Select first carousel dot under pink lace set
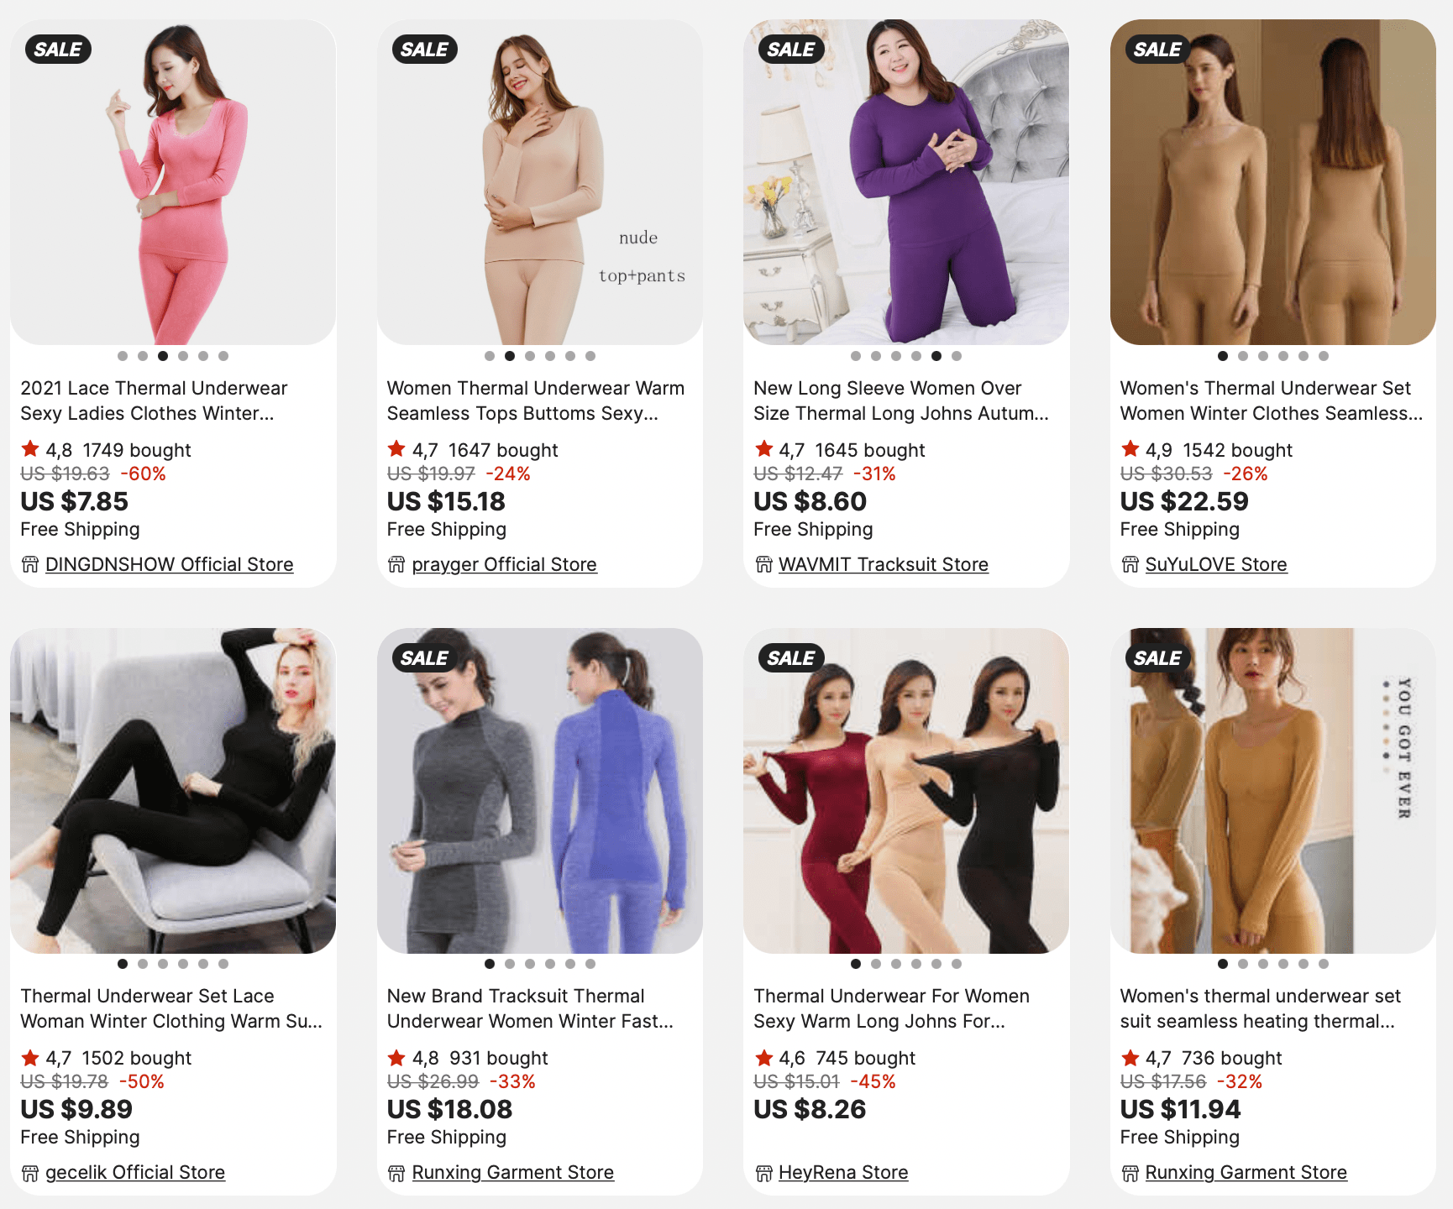1453x1209 pixels. click(x=123, y=356)
